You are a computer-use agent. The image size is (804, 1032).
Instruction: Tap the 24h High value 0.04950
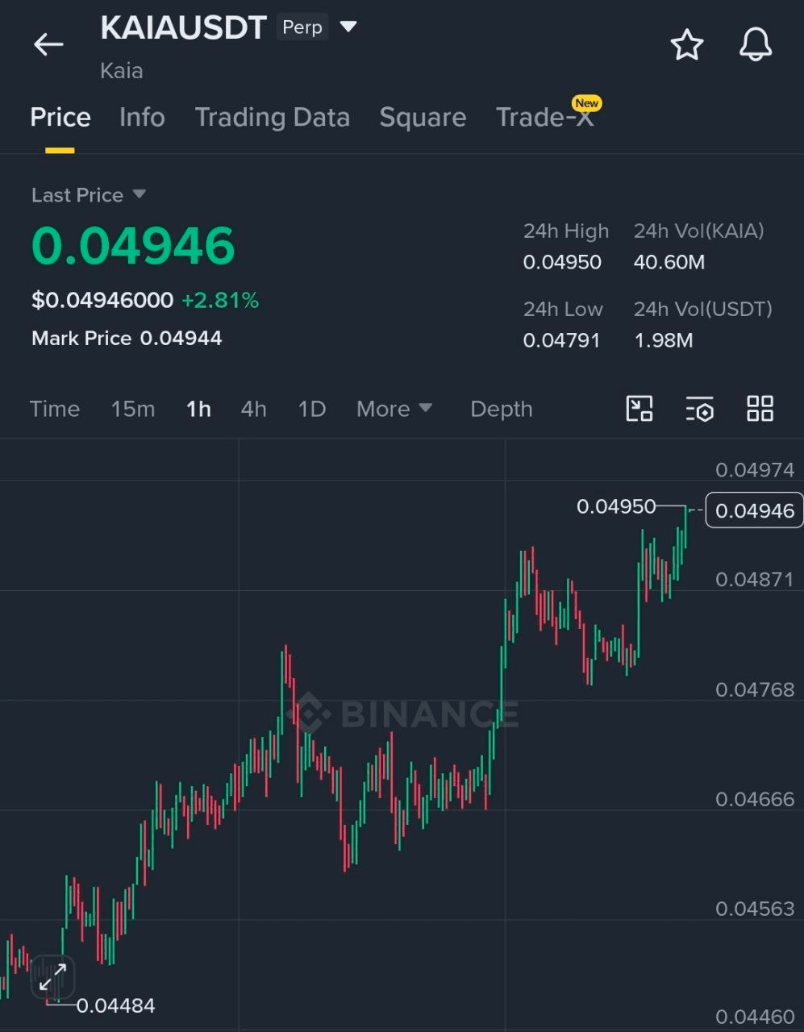click(x=562, y=262)
